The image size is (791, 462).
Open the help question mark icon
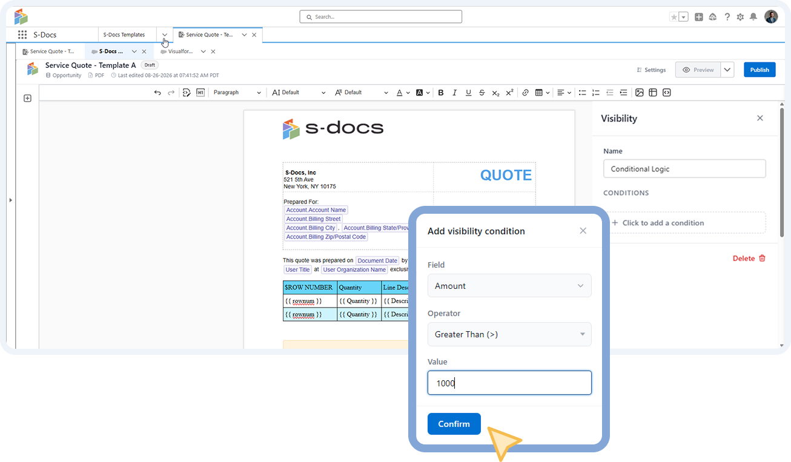click(727, 17)
